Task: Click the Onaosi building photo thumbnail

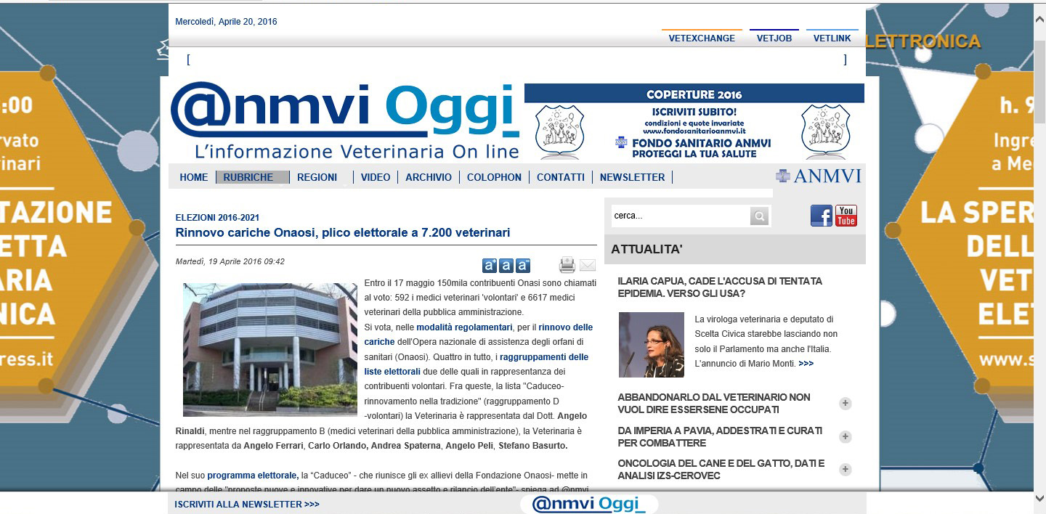Action: pos(270,349)
